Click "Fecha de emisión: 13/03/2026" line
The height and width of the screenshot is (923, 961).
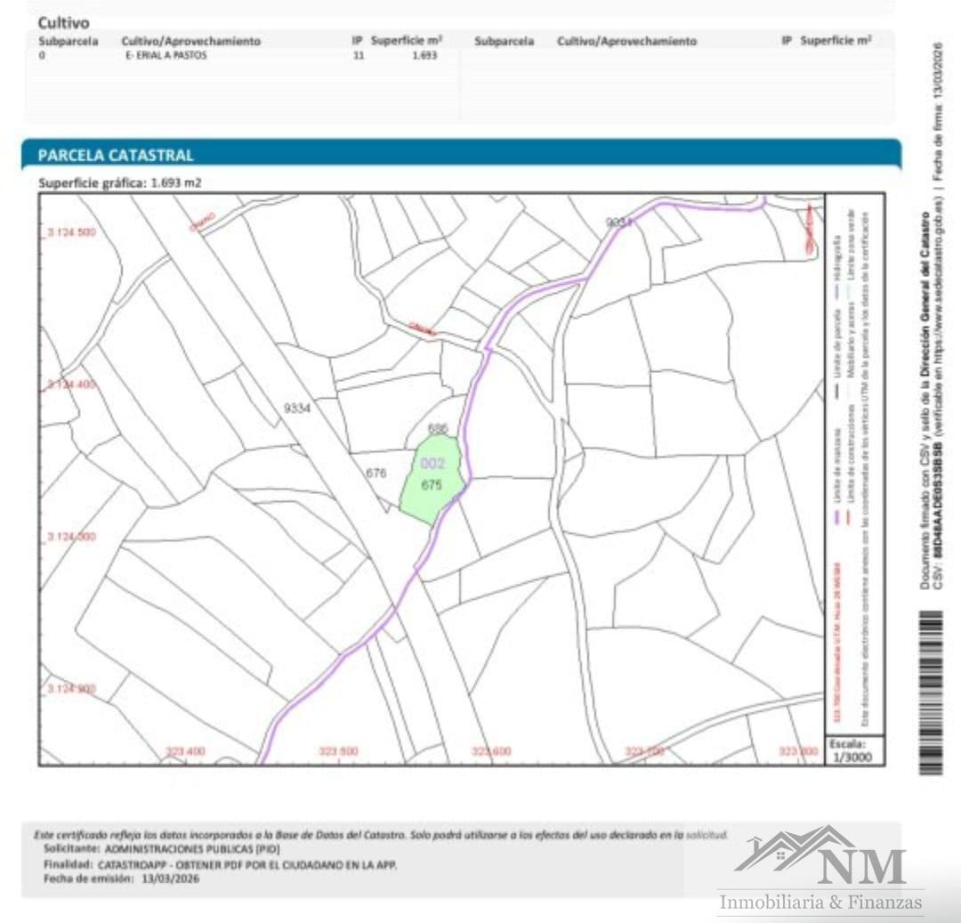[121, 878]
